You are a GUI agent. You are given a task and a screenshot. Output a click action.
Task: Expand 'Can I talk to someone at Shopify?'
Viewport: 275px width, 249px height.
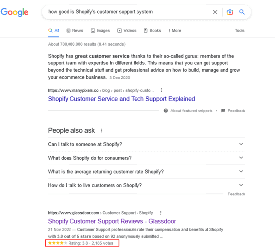click(146, 144)
